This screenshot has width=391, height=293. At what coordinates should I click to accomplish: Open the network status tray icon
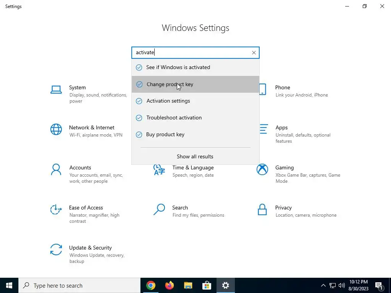click(x=333, y=285)
